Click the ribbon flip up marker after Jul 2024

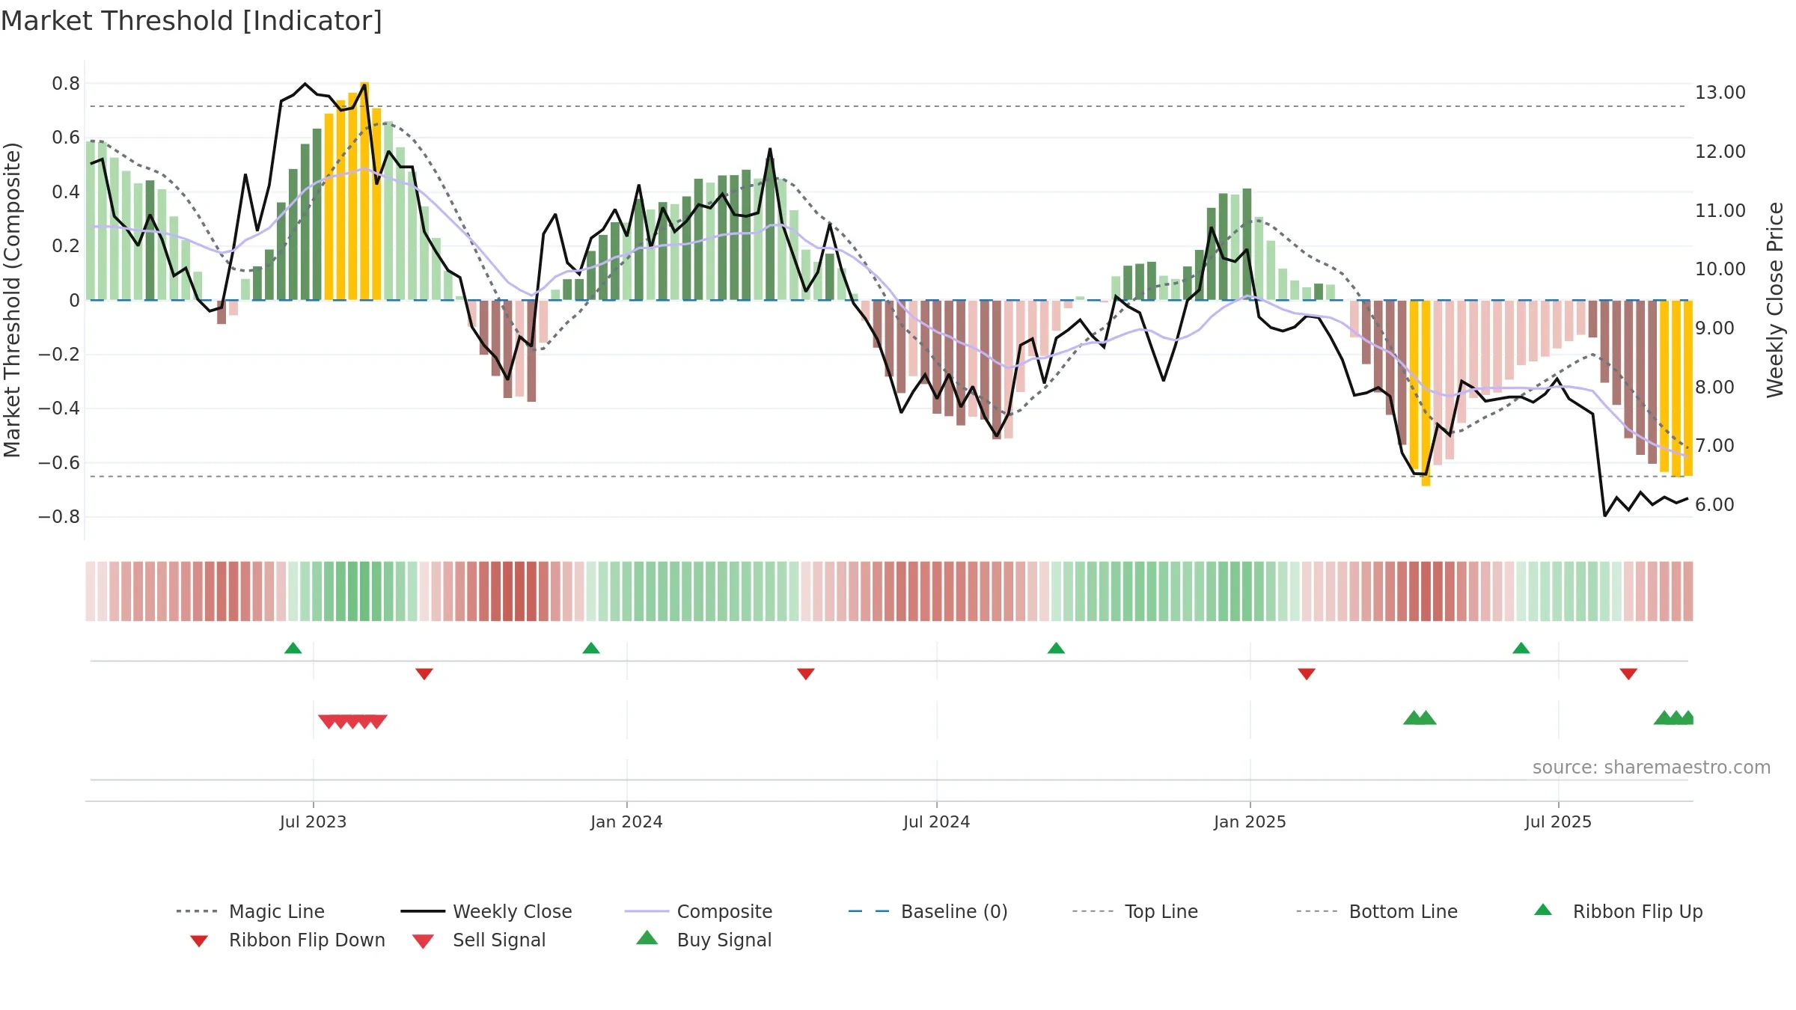[x=1056, y=648]
